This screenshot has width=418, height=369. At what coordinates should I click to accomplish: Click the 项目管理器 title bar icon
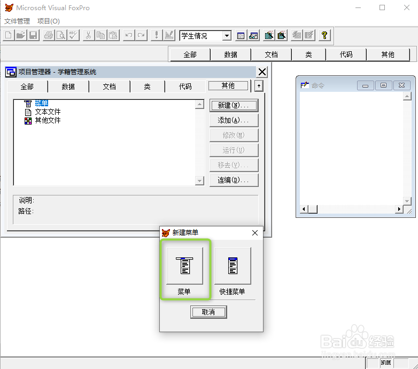pyautogui.click(x=11, y=72)
